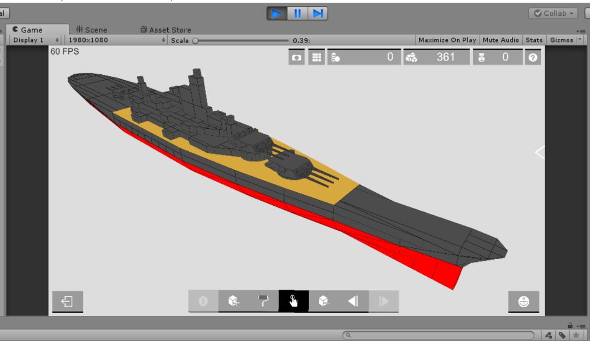Click the globe helm icon at bottom right
This screenshot has width=590, height=341.
(524, 302)
